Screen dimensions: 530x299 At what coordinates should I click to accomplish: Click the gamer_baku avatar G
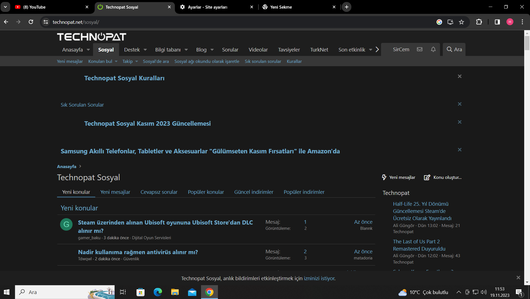pyautogui.click(x=66, y=224)
